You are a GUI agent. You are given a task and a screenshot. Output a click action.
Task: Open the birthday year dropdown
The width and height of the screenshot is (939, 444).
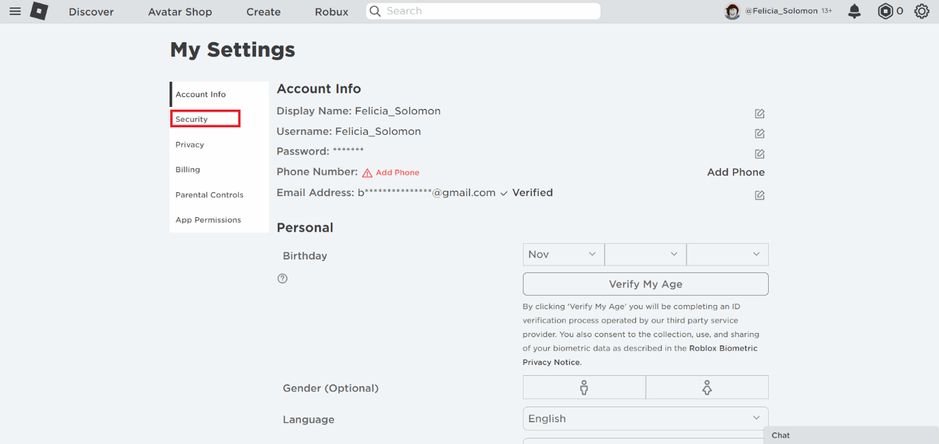[727, 255]
